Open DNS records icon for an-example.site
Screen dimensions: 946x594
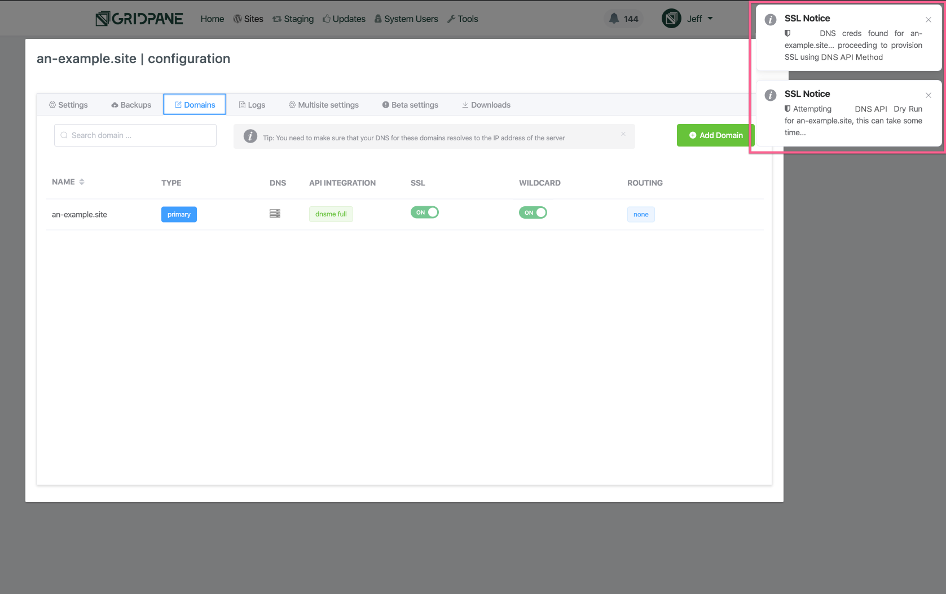(275, 214)
